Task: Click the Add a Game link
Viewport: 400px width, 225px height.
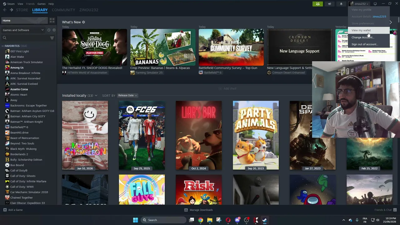Action: click(x=15, y=210)
